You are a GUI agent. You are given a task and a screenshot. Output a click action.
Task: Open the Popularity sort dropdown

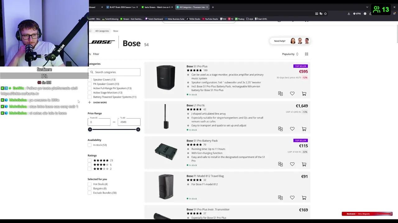290,54
